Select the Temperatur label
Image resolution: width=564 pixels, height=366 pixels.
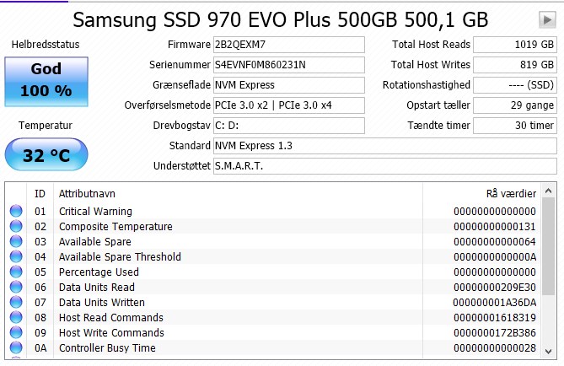(x=46, y=126)
